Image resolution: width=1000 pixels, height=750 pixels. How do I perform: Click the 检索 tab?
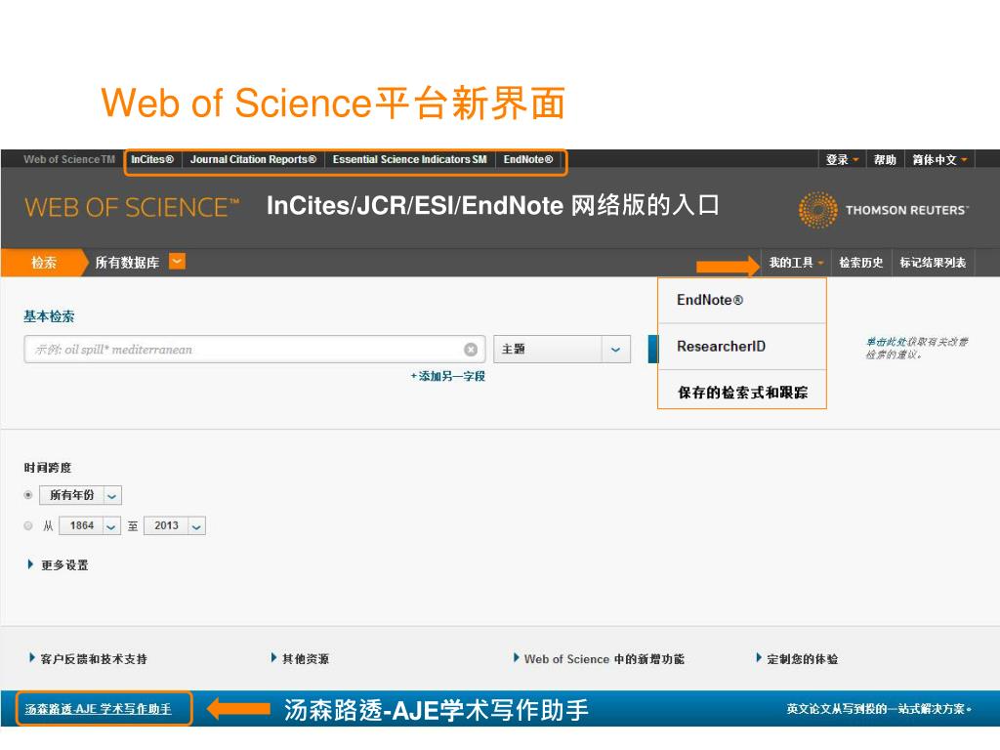click(x=43, y=262)
